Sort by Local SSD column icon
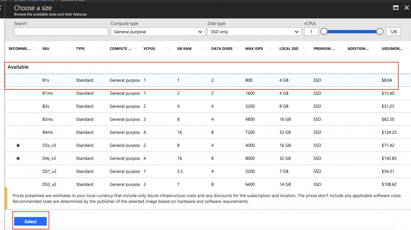Image resolution: width=411 pixels, height=230 pixels. pos(305,48)
